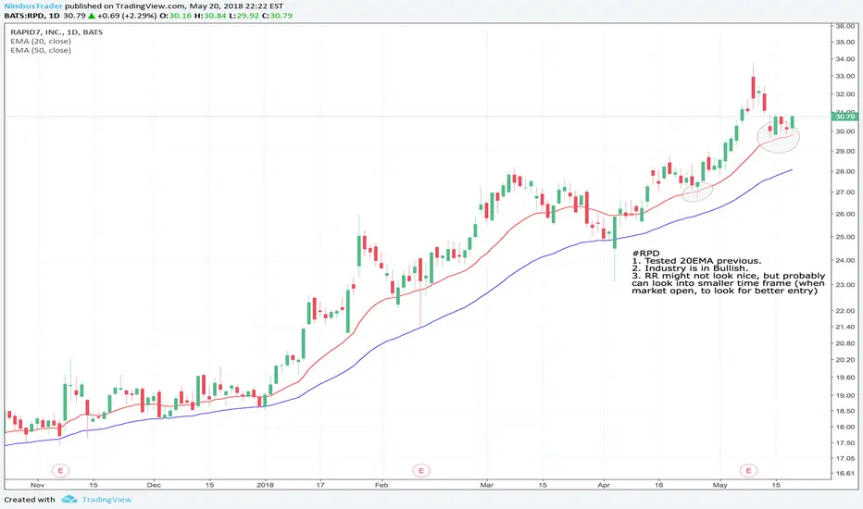The width and height of the screenshot is (863, 509).
Task: Click the '1. Tested 20EMA previous.' note
Action: [696, 261]
